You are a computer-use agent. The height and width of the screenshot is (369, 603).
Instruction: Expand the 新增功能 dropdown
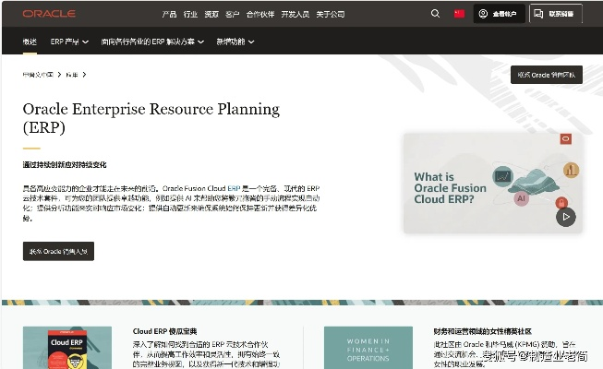click(235, 42)
